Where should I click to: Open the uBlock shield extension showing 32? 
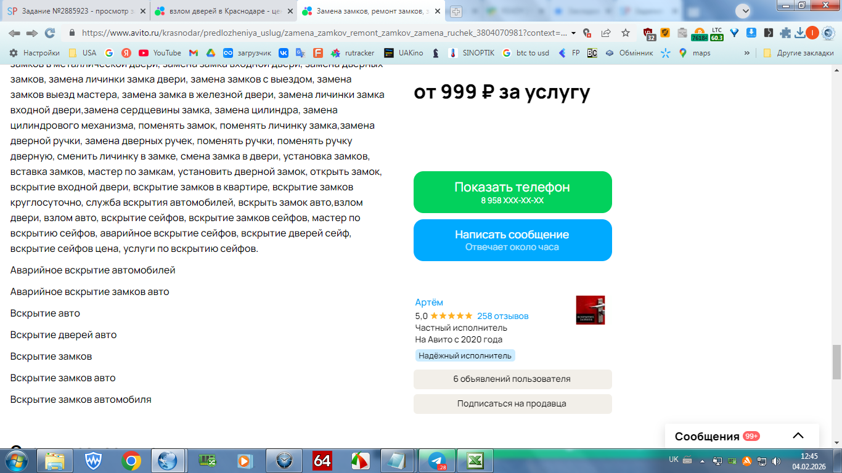[x=649, y=33]
